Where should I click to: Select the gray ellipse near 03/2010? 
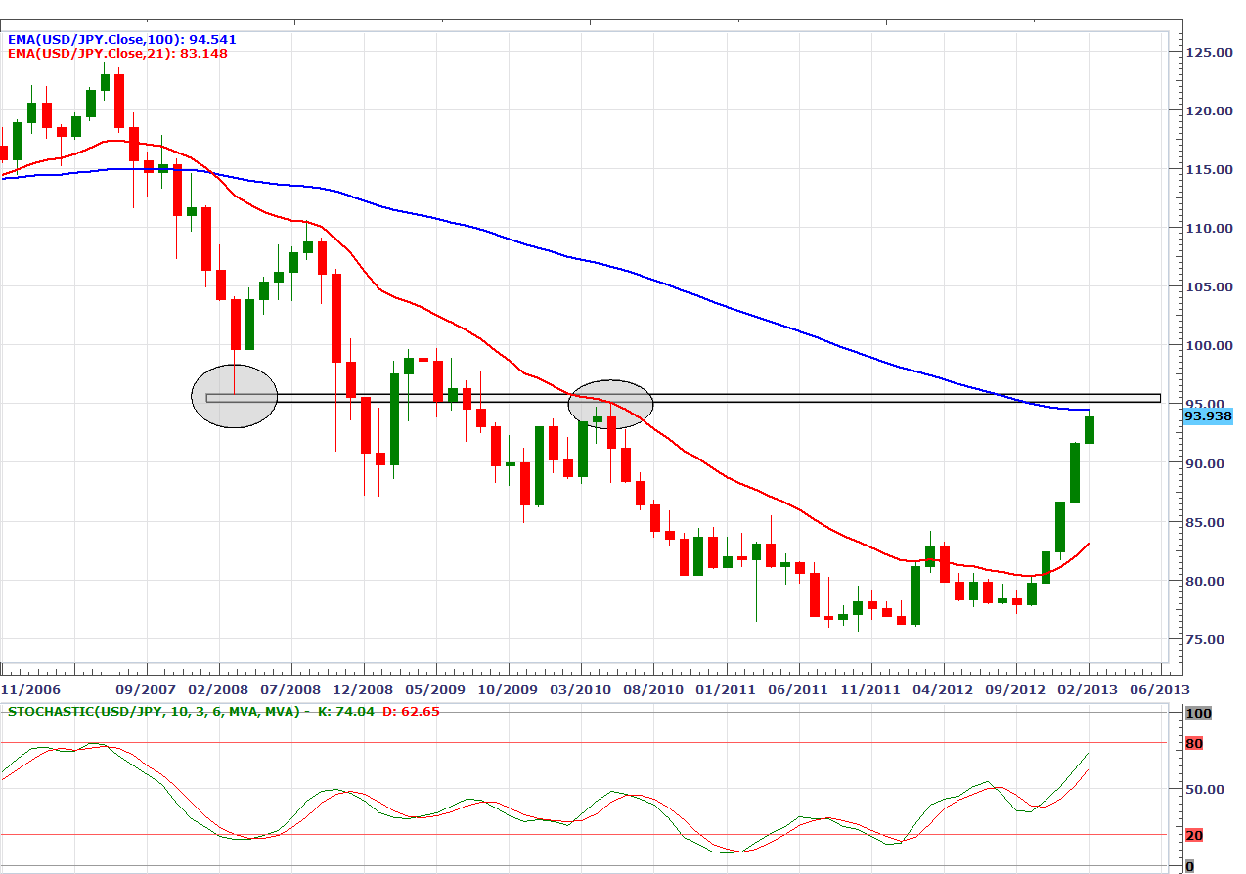[611, 404]
